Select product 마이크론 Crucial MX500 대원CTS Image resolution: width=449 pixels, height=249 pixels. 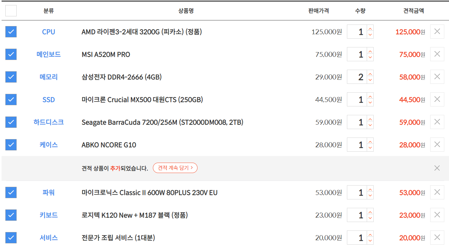[x=142, y=100]
